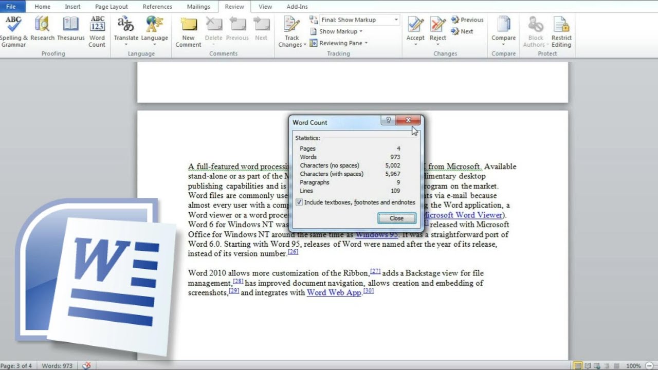Open Restrict Editing pane

[x=561, y=32]
